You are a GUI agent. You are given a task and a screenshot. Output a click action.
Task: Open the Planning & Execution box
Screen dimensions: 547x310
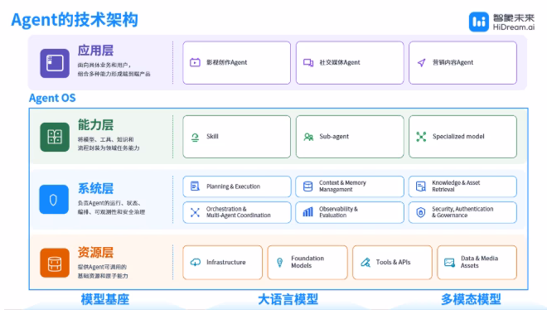237,186
